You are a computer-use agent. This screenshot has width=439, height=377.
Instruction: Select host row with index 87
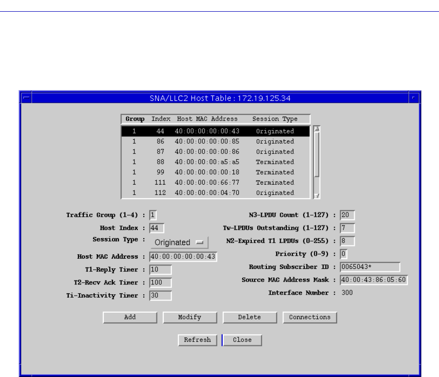pyautogui.click(x=215, y=151)
